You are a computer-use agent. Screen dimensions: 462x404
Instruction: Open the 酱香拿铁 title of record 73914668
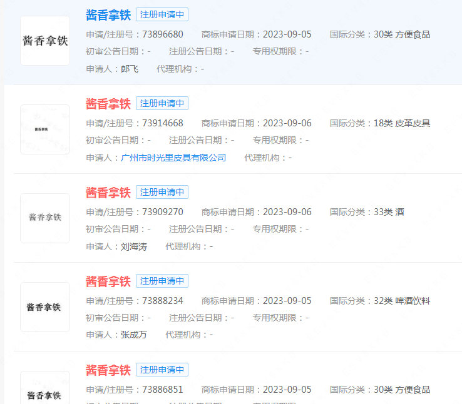click(x=108, y=104)
